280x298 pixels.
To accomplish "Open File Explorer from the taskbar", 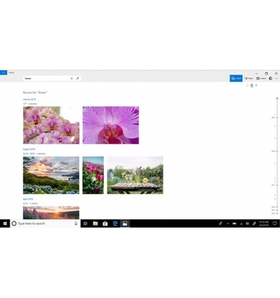I will (x=95, y=223).
